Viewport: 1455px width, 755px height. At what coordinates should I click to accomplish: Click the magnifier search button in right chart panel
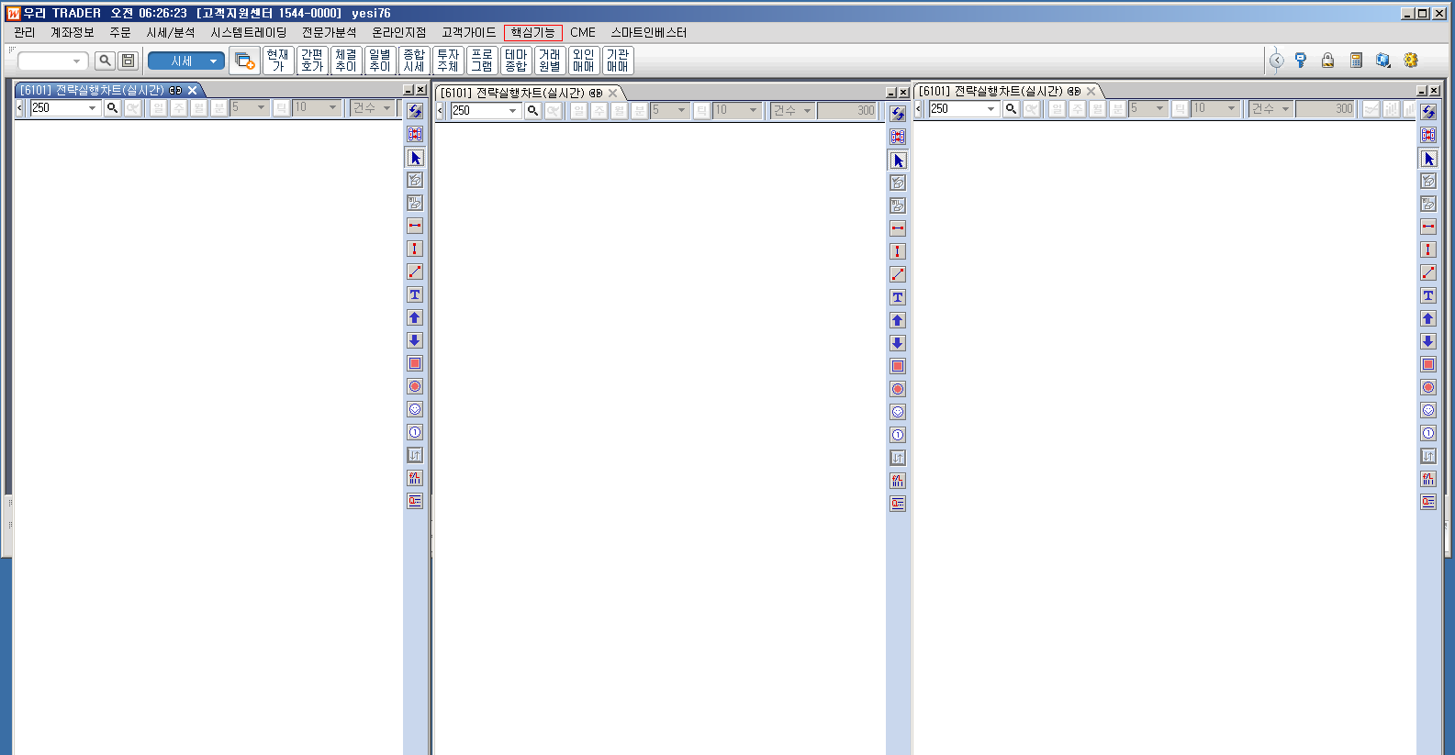(1011, 109)
